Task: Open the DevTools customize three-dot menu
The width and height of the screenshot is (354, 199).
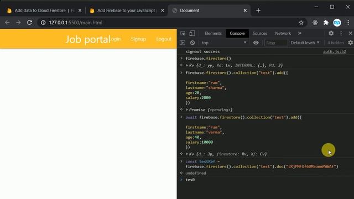Action: (x=341, y=33)
